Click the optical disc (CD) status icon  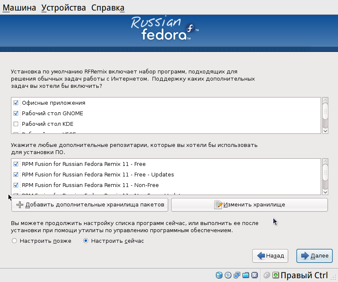point(228,275)
